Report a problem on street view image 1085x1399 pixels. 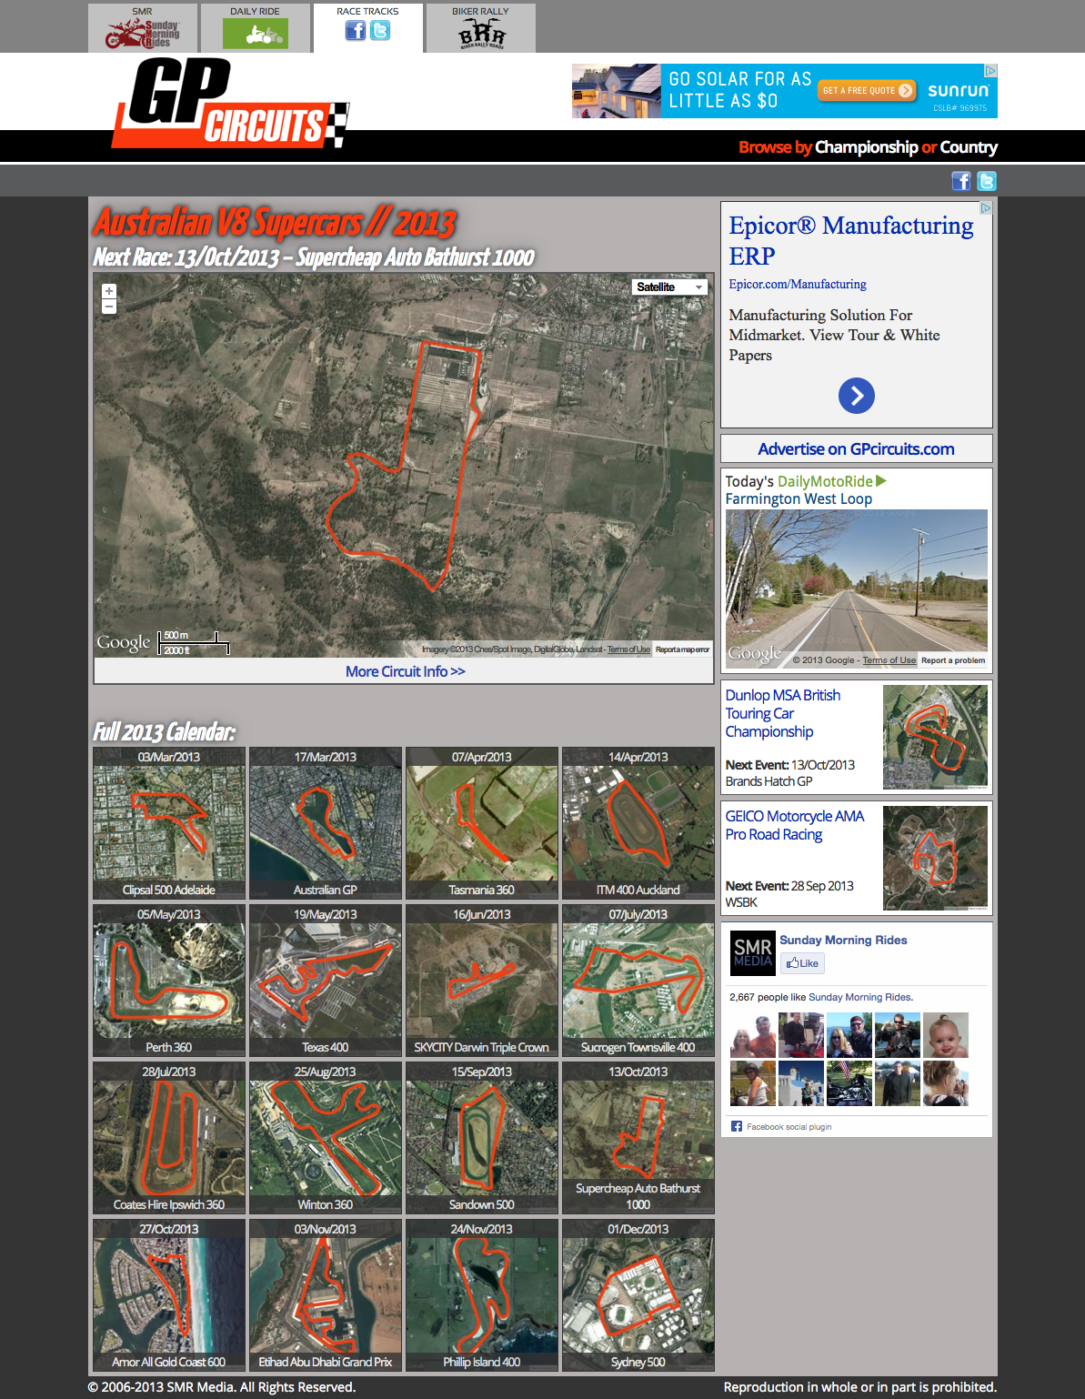tap(953, 660)
